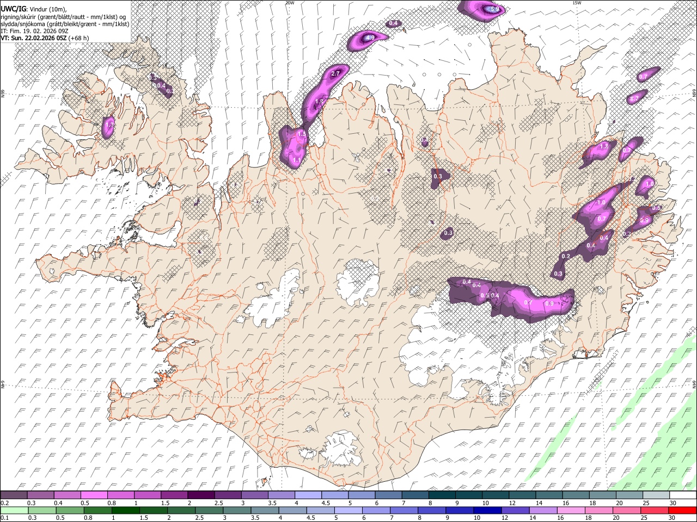The width and height of the screenshot is (697, 522).
Task: Click the 4.9 precipitation value on the map
Action: tap(370, 38)
